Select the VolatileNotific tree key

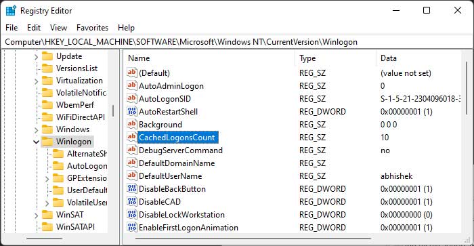point(81,93)
